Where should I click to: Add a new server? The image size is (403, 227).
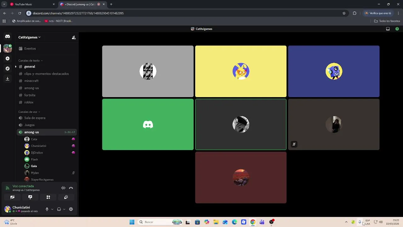pyautogui.click(x=8, y=58)
